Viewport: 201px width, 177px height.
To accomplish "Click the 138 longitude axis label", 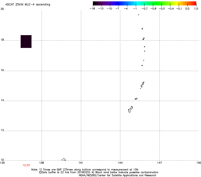I will tap(42, 163).
